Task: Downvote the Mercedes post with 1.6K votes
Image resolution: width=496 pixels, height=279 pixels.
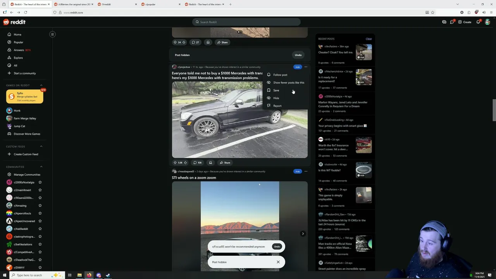Action: pyautogui.click(x=185, y=163)
